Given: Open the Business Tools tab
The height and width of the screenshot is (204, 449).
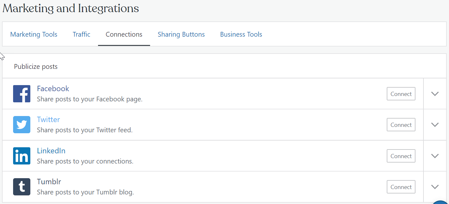Looking at the screenshot, I should pyautogui.click(x=241, y=34).
